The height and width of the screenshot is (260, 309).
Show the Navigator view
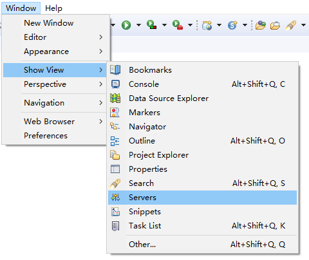202,127
